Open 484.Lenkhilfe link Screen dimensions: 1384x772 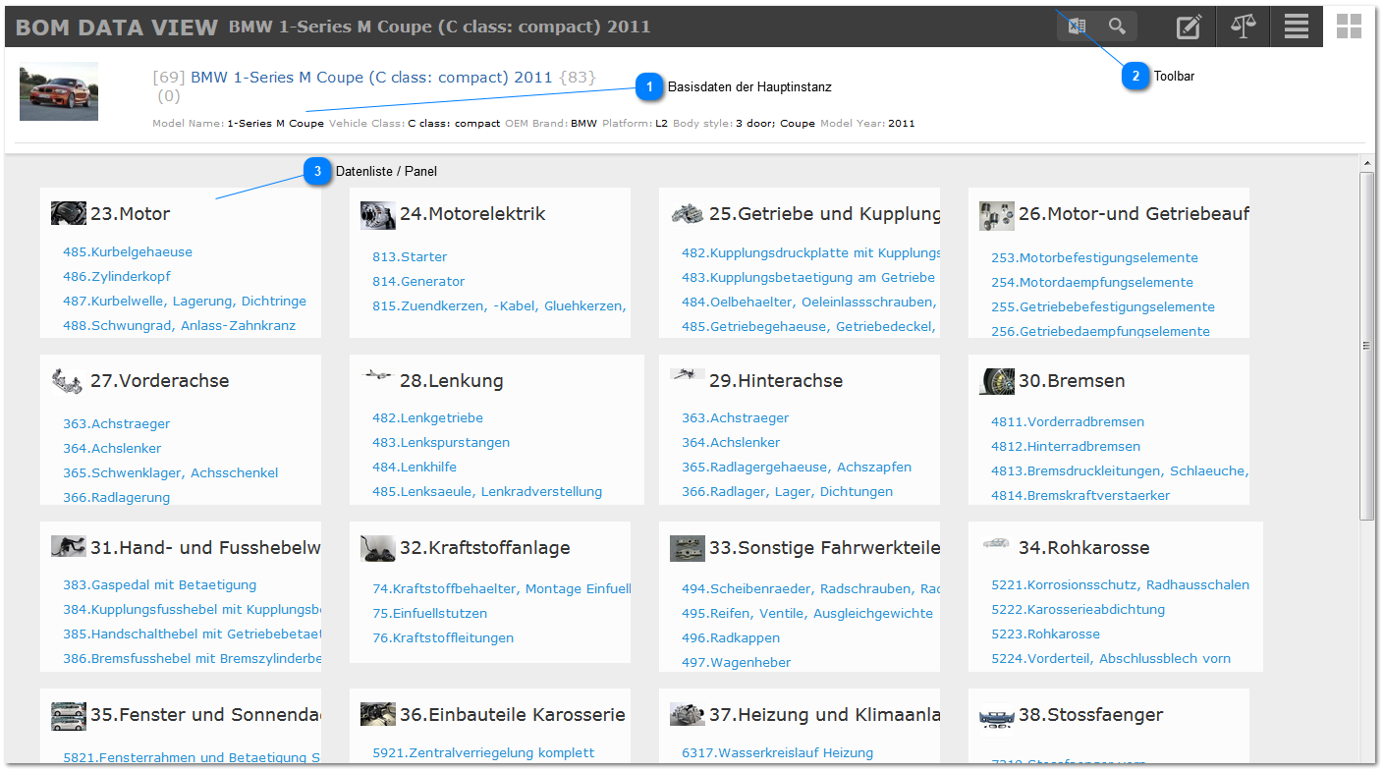415,468
